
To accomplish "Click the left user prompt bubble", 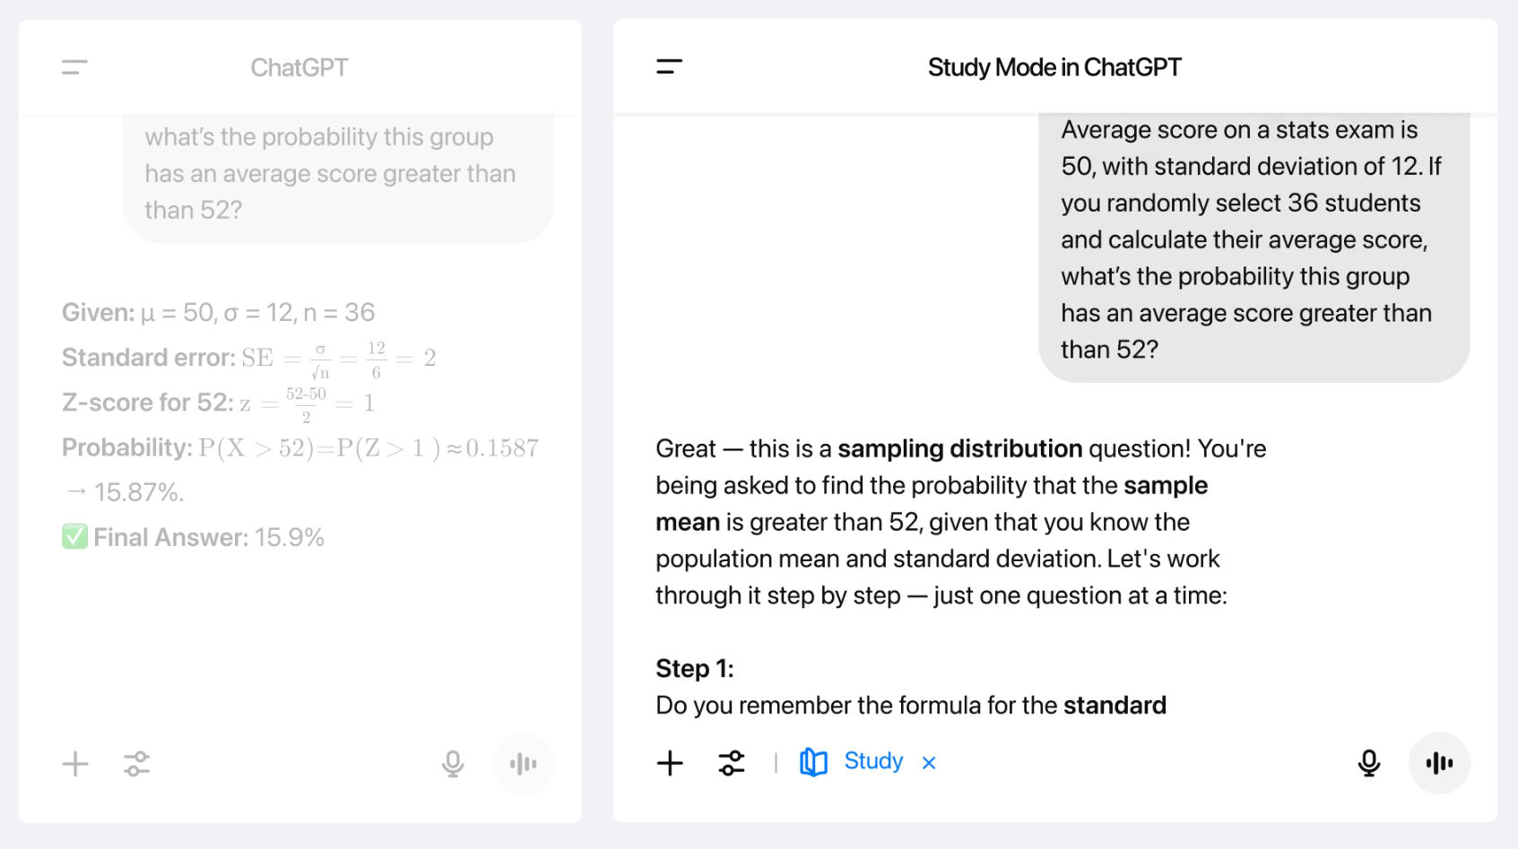I will tap(338, 178).
